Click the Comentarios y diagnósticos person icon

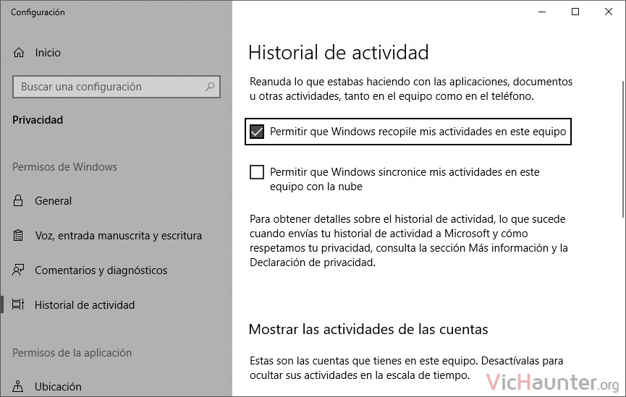coord(18,270)
